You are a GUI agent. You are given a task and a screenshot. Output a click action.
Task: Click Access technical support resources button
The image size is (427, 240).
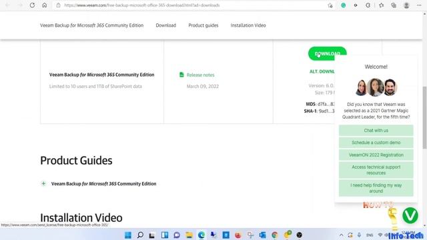point(376,170)
